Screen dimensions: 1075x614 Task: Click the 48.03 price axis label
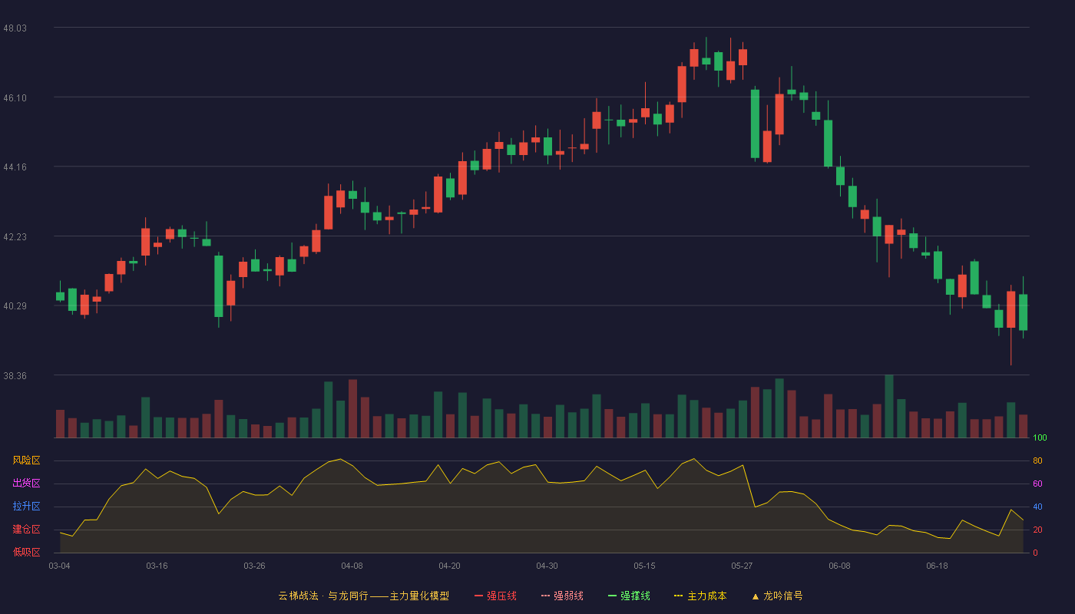point(15,28)
